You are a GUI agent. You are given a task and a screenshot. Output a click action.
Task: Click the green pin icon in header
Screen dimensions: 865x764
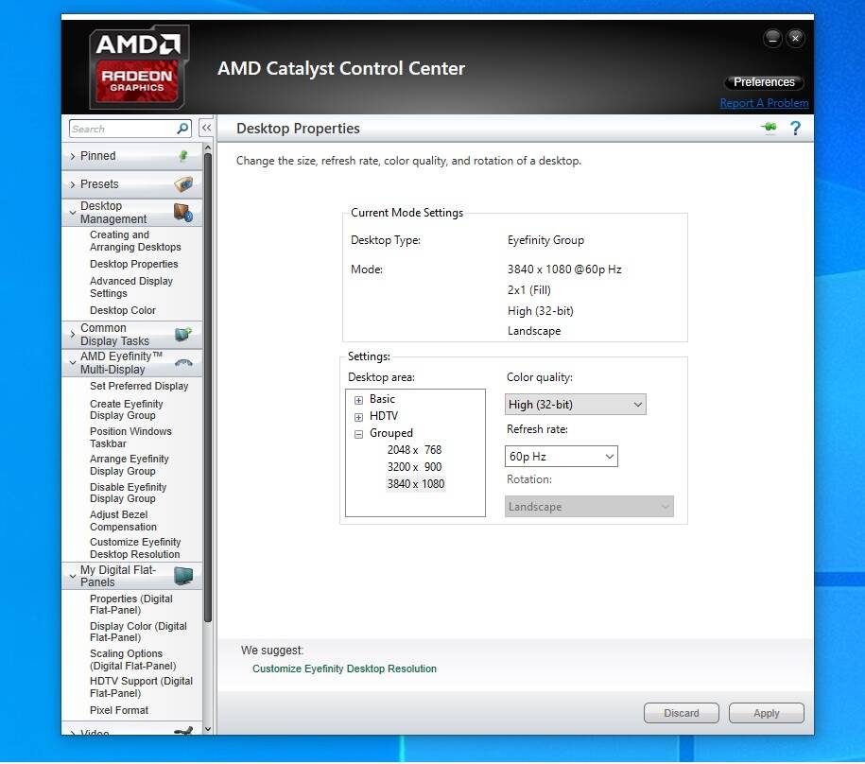click(768, 128)
